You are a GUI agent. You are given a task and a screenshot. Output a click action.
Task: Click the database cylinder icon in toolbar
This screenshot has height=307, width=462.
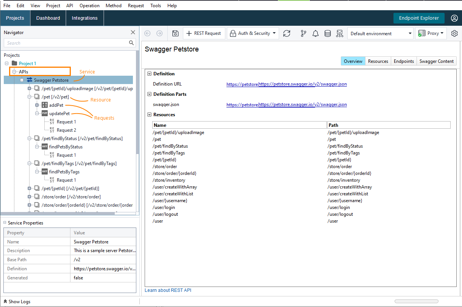coord(328,33)
